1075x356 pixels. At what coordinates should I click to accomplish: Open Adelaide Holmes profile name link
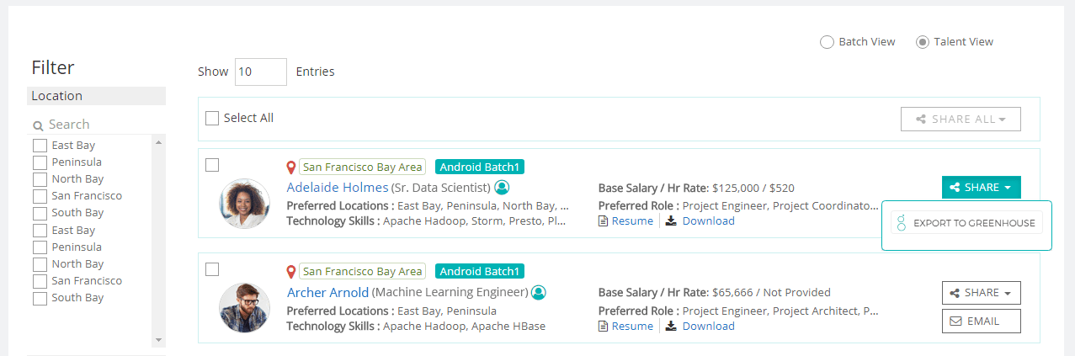338,187
